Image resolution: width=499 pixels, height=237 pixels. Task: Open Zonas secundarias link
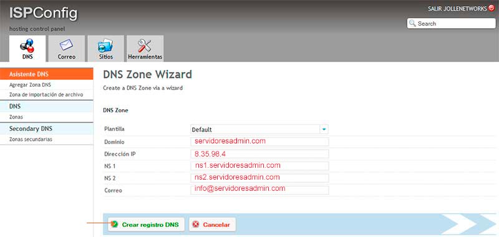click(31, 139)
